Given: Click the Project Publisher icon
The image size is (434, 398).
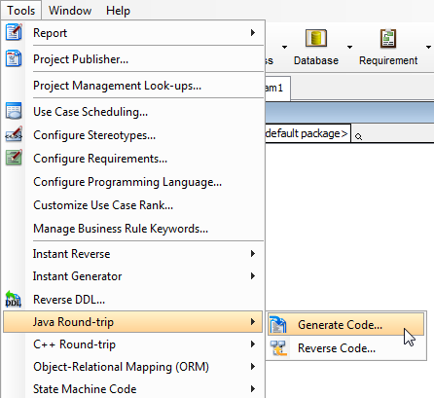Looking at the screenshot, I should pyautogui.click(x=14, y=58).
